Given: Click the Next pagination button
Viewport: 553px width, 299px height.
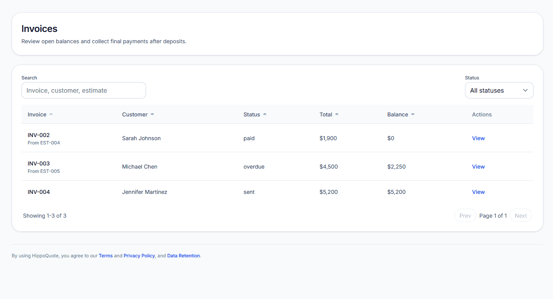Looking at the screenshot, I should (x=521, y=216).
